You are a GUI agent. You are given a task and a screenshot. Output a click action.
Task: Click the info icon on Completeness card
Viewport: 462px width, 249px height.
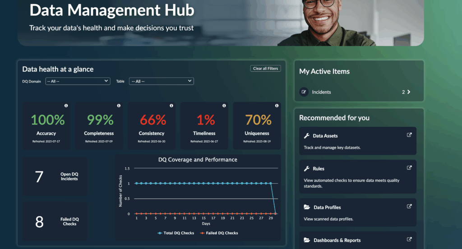[x=119, y=106]
